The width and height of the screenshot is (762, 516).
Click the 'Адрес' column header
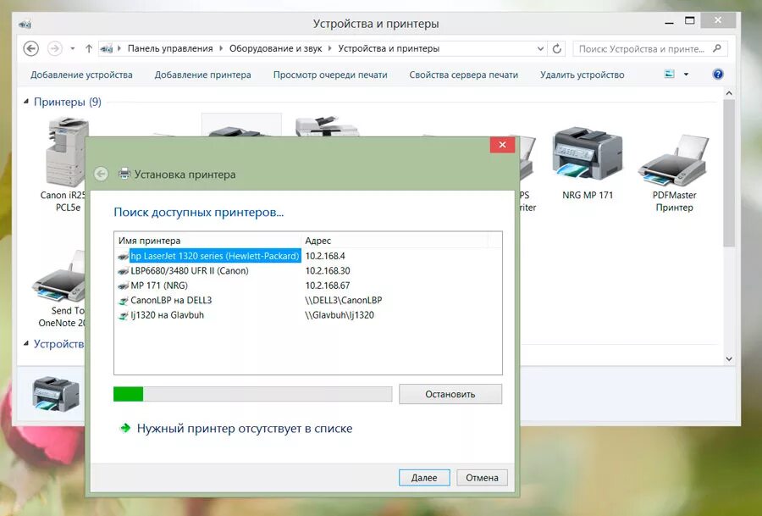(x=395, y=241)
